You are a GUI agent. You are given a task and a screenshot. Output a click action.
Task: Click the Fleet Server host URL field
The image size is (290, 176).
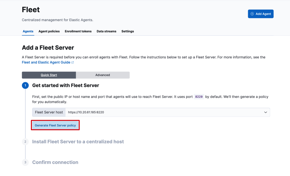tap(161, 112)
